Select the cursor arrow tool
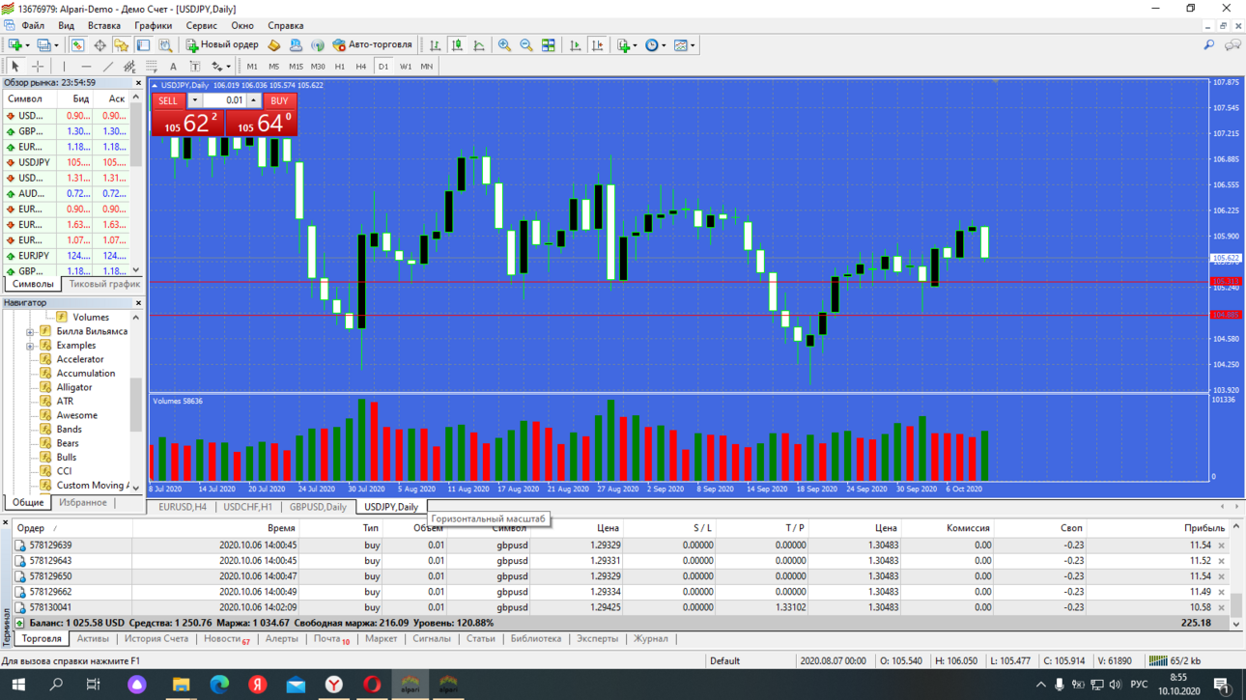This screenshot has width=1246, height=700. click(14, 67)
